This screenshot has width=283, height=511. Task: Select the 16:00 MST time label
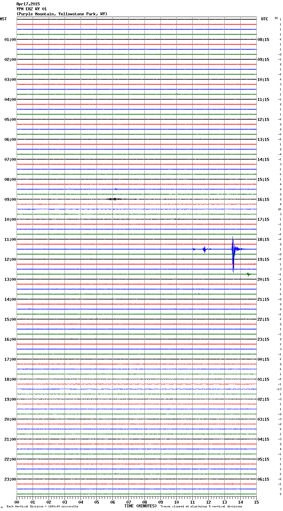[x=10, y=339]
